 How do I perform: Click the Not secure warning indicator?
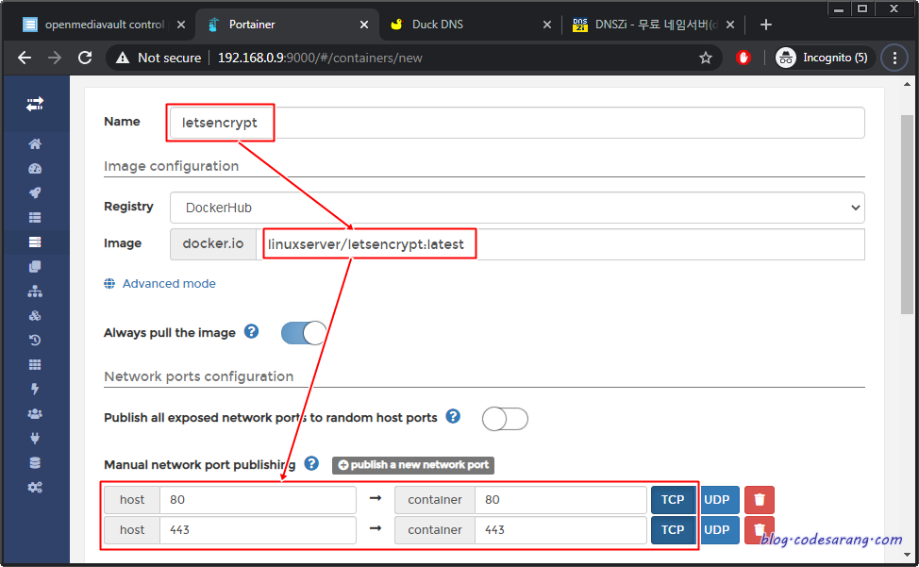[x=159, y=58]
